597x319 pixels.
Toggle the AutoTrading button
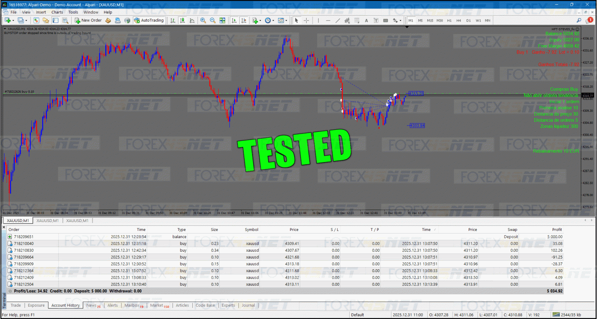[x=149, y=20]
